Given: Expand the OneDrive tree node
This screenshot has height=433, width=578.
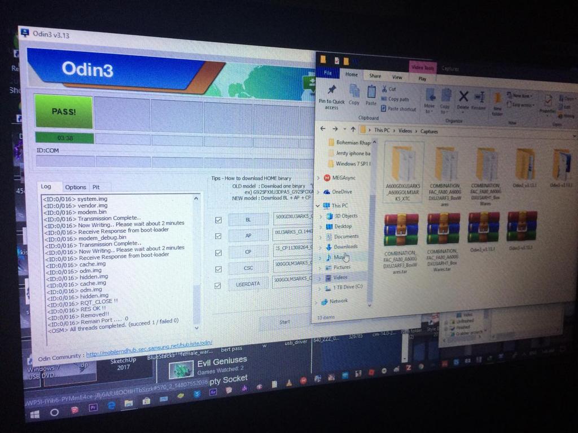Looking at the screenshot, I should [x=318, y=192].
